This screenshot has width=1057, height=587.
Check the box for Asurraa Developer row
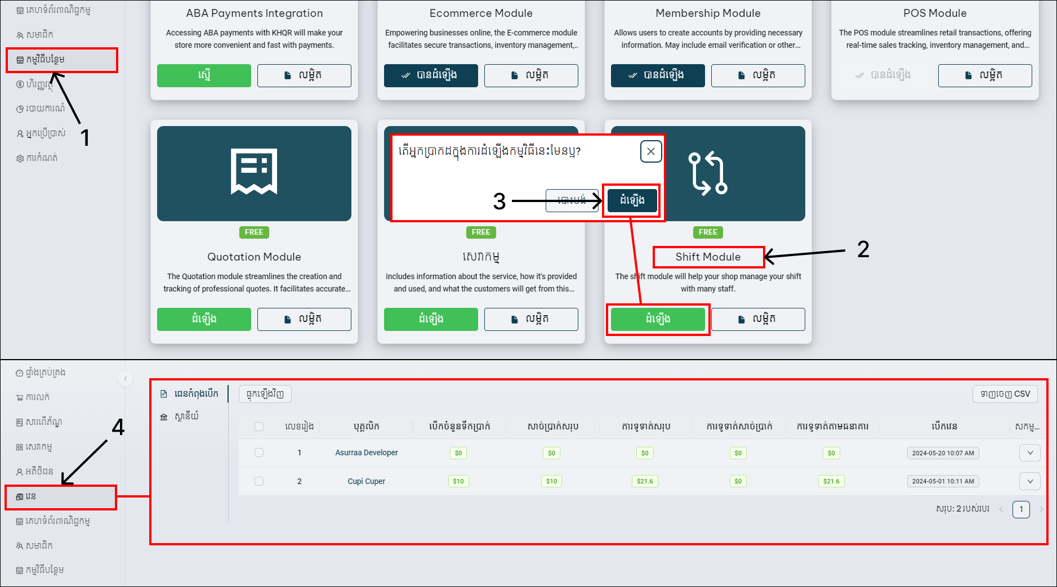click(259, 452)
